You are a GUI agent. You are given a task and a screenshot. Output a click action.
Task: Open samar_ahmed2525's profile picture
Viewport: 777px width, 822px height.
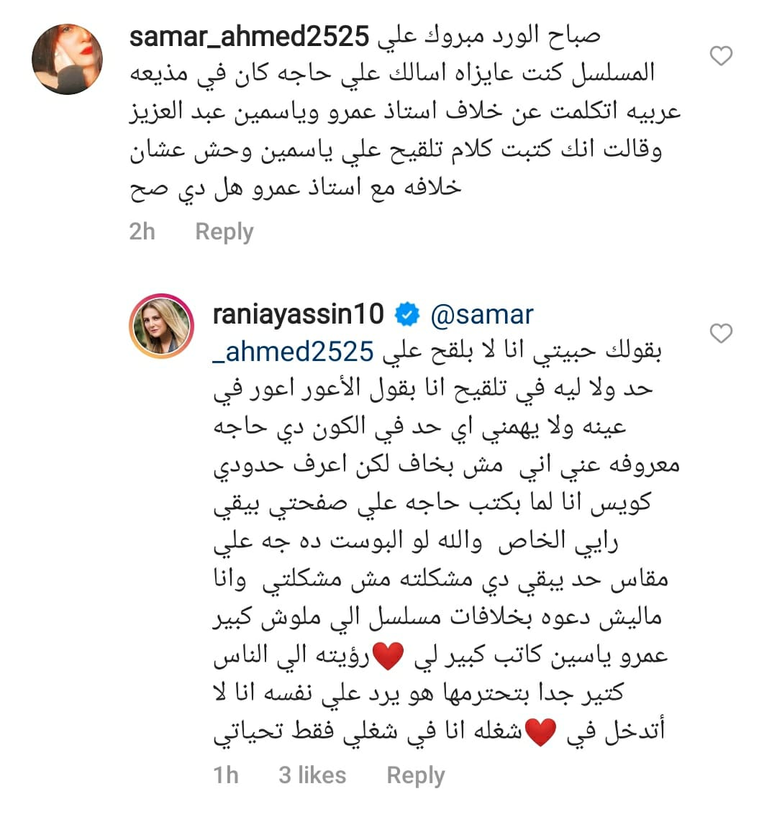68,59
